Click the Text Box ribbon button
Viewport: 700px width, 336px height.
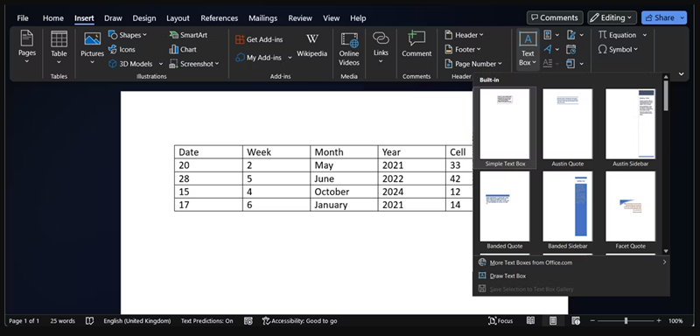(528, 49)
